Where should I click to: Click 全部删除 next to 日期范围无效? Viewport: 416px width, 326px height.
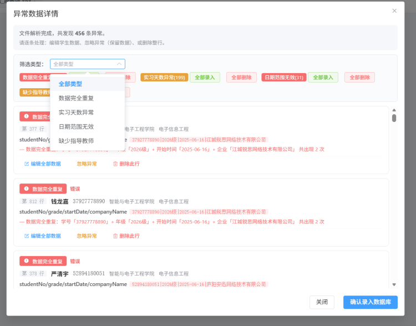pyautogui.click(x=360, y=78)
